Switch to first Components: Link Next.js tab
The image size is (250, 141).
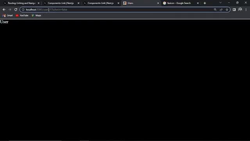click(61, 3)
